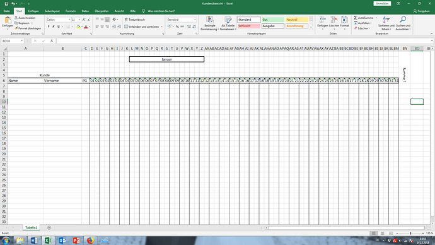The height and width of the screenshot is (245, 435).
Task: Click Verbinden und zentrieren icon
Action: 126,27
